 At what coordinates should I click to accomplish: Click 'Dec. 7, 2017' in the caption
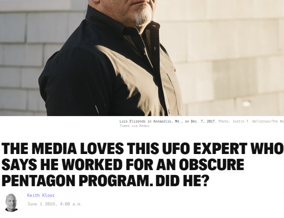tap(204, 121)
